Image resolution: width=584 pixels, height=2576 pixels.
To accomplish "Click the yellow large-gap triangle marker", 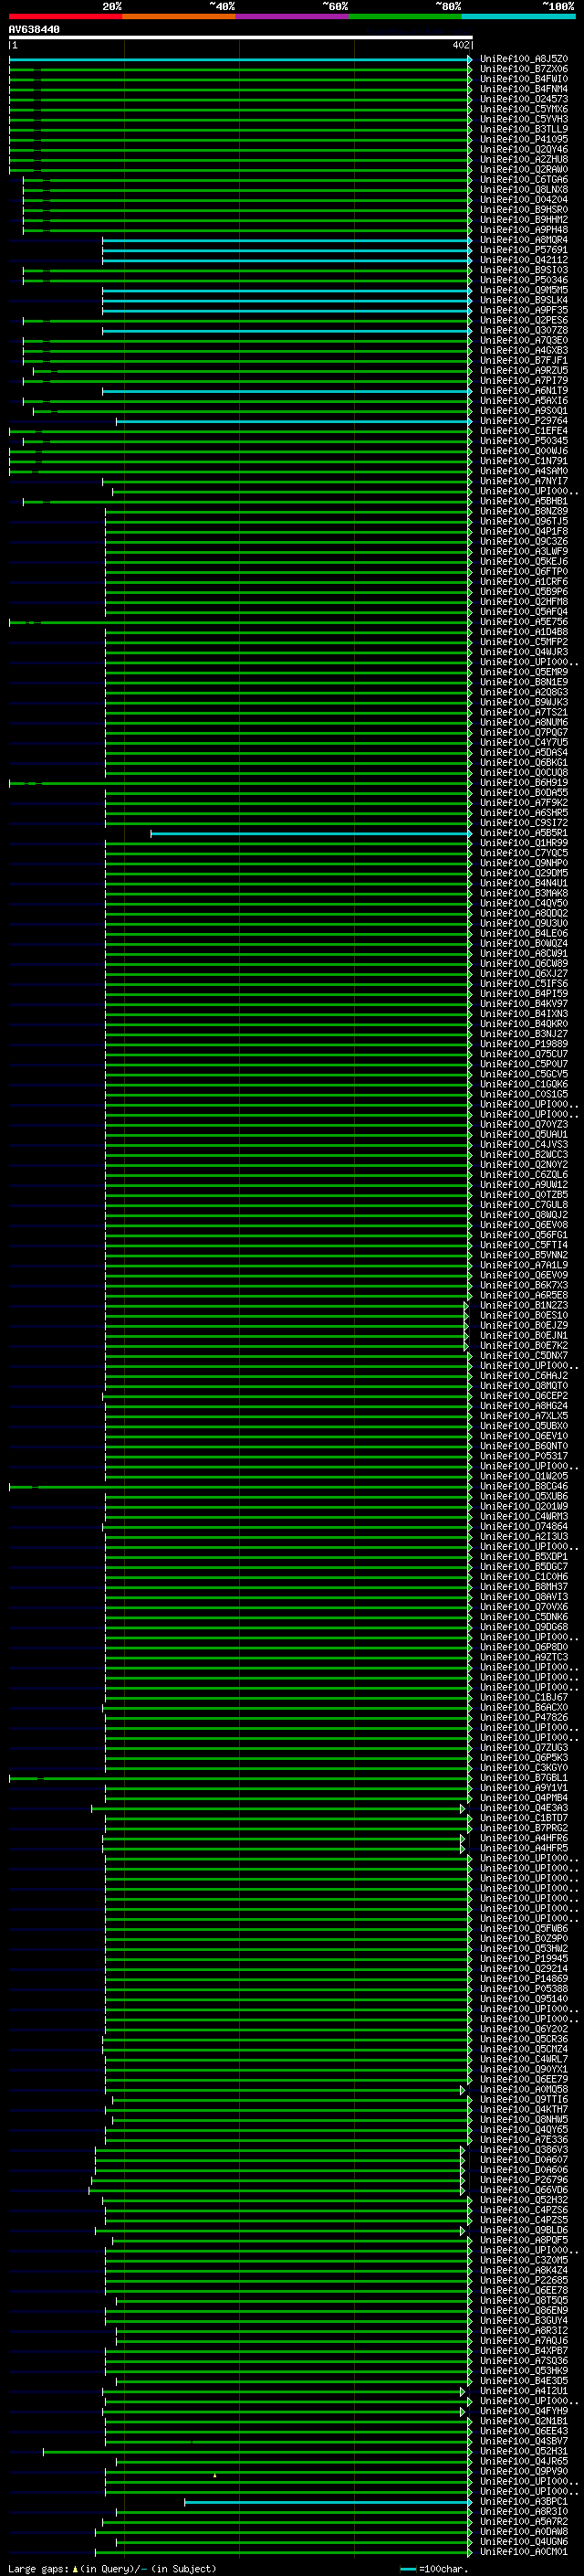I will click(214, 2475).
